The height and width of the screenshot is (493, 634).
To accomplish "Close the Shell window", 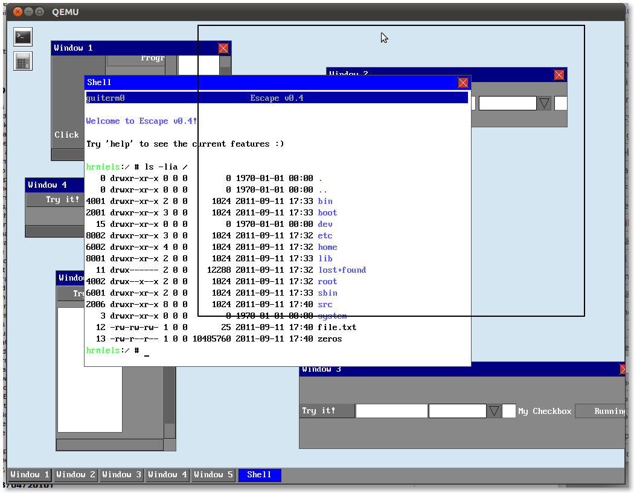I will pos(463,83).
